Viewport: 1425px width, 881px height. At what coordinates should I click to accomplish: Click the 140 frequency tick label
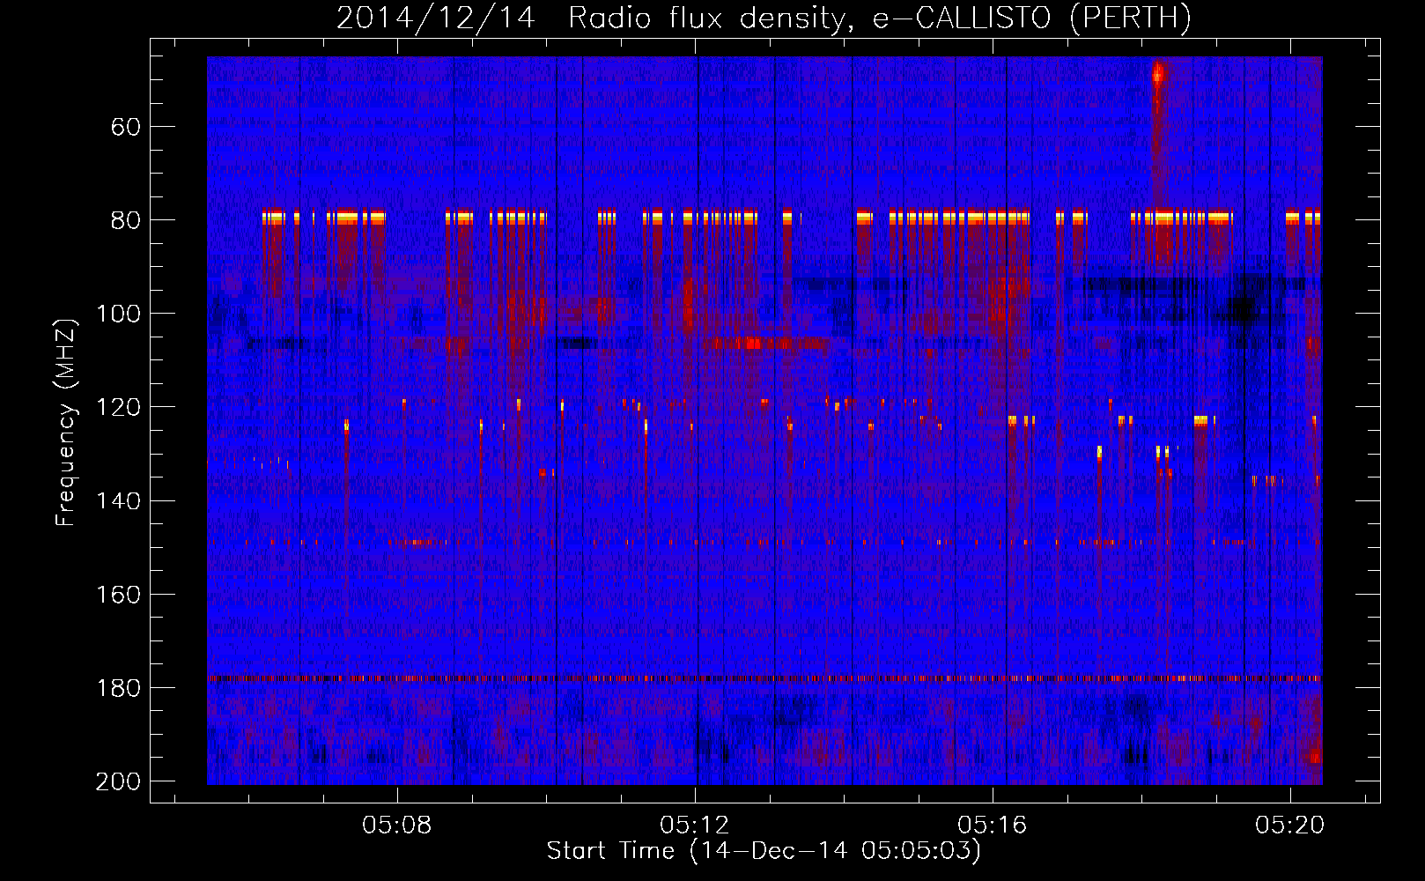[x=119, y=501]
